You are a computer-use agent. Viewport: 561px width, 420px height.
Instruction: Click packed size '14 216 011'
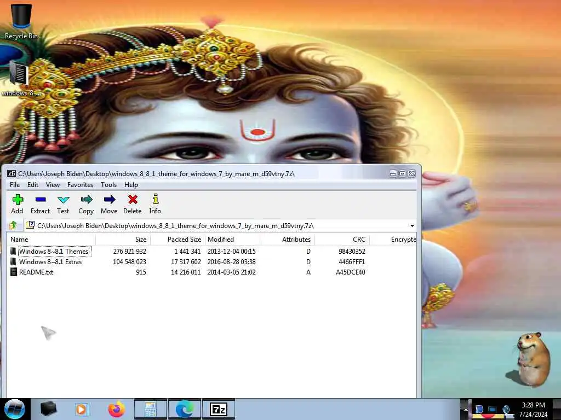(x=186, y=272)
